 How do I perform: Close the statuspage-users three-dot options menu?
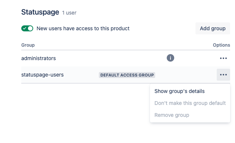[x=223, y=75]
